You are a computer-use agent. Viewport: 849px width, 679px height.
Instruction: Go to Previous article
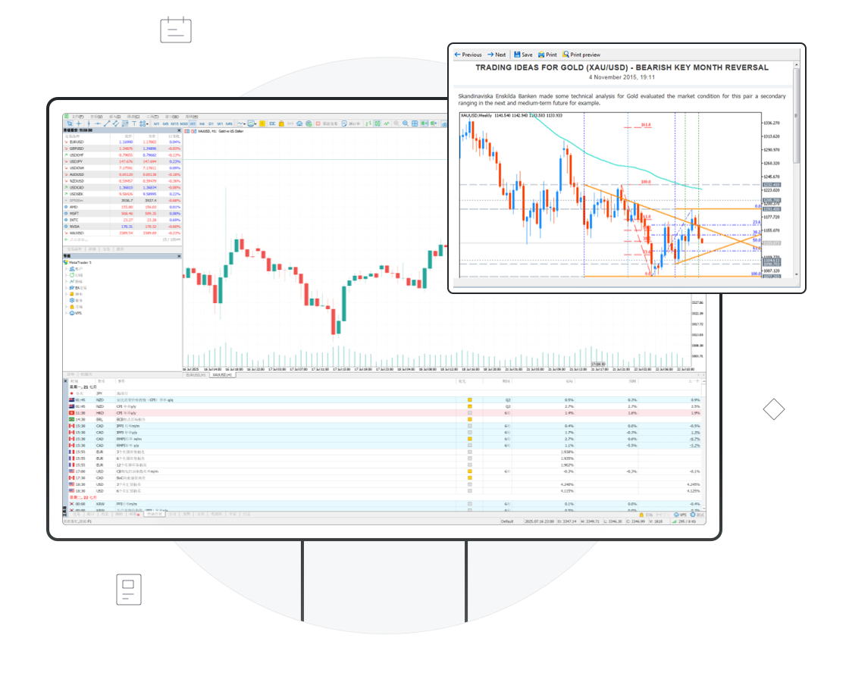pyautogui.click(x=468, y=55)
